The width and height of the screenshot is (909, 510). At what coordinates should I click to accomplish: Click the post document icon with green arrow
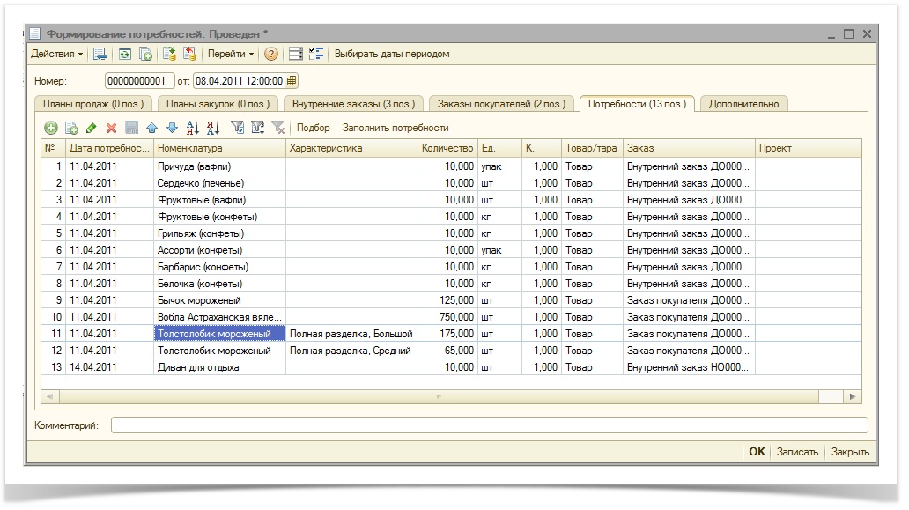169,55
